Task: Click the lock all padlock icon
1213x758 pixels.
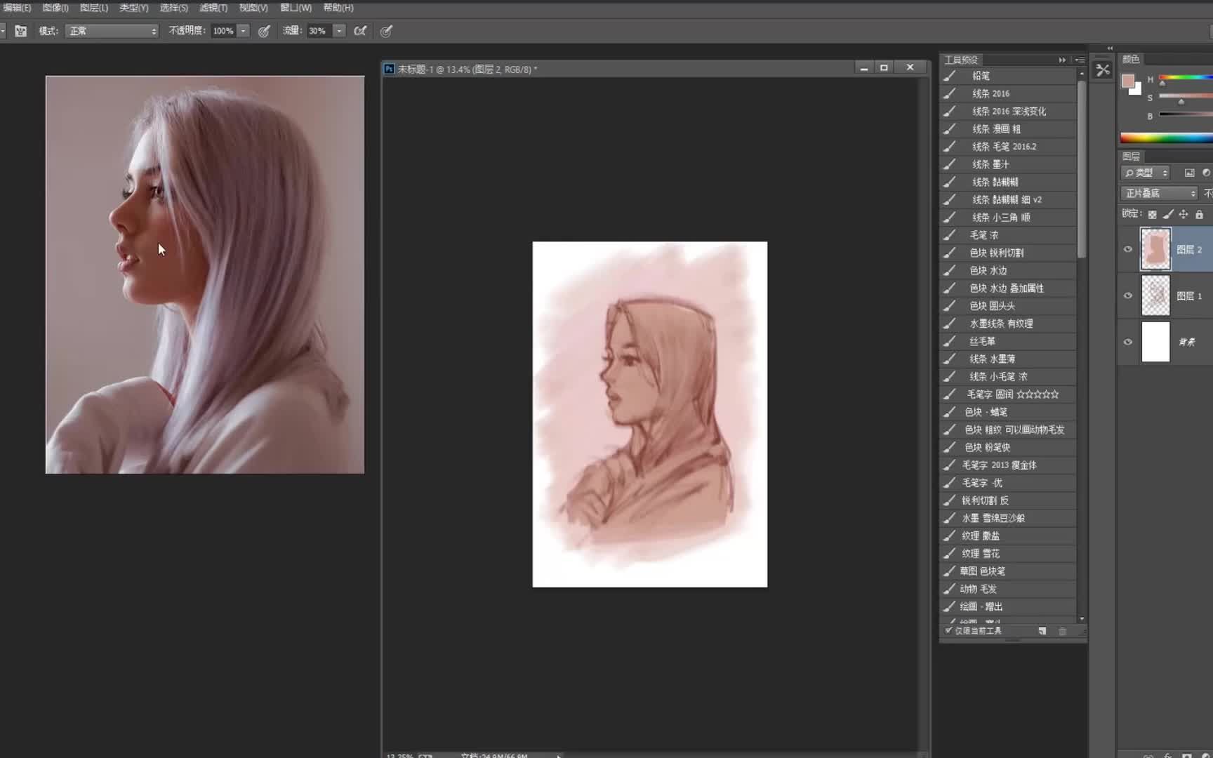Action: [x=1199, y=214]
